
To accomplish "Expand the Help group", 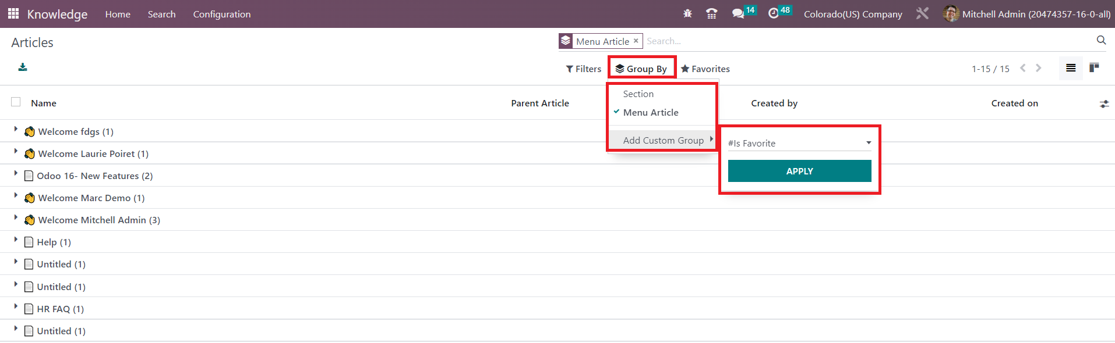I will click(x=16, y=240).
